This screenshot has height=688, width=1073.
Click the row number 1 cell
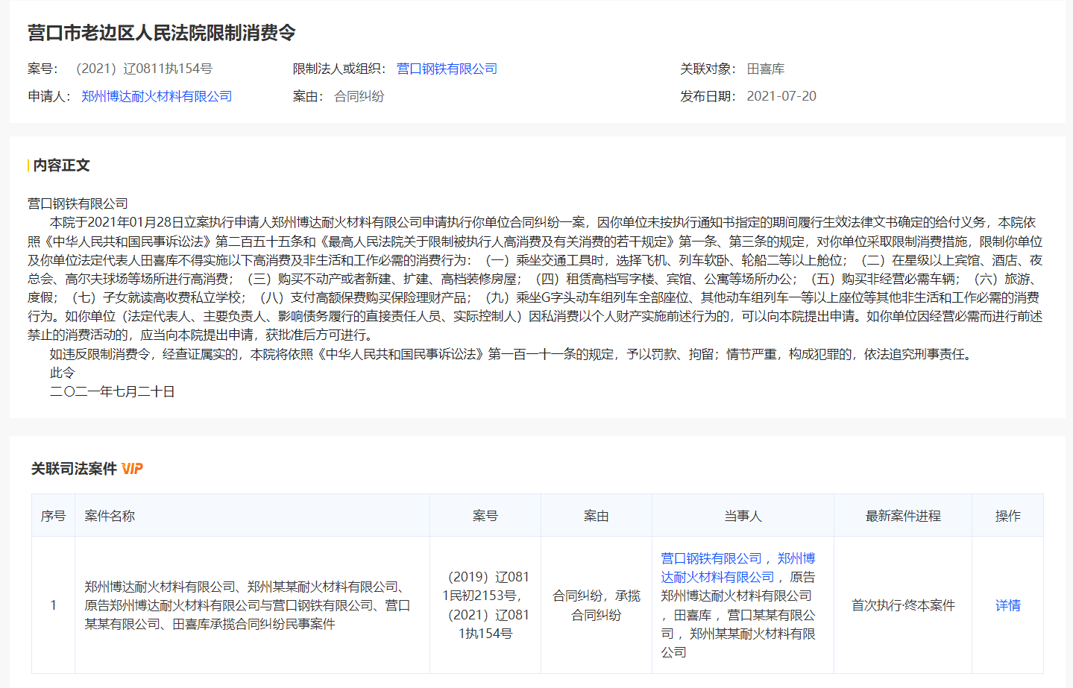[53, 605]
